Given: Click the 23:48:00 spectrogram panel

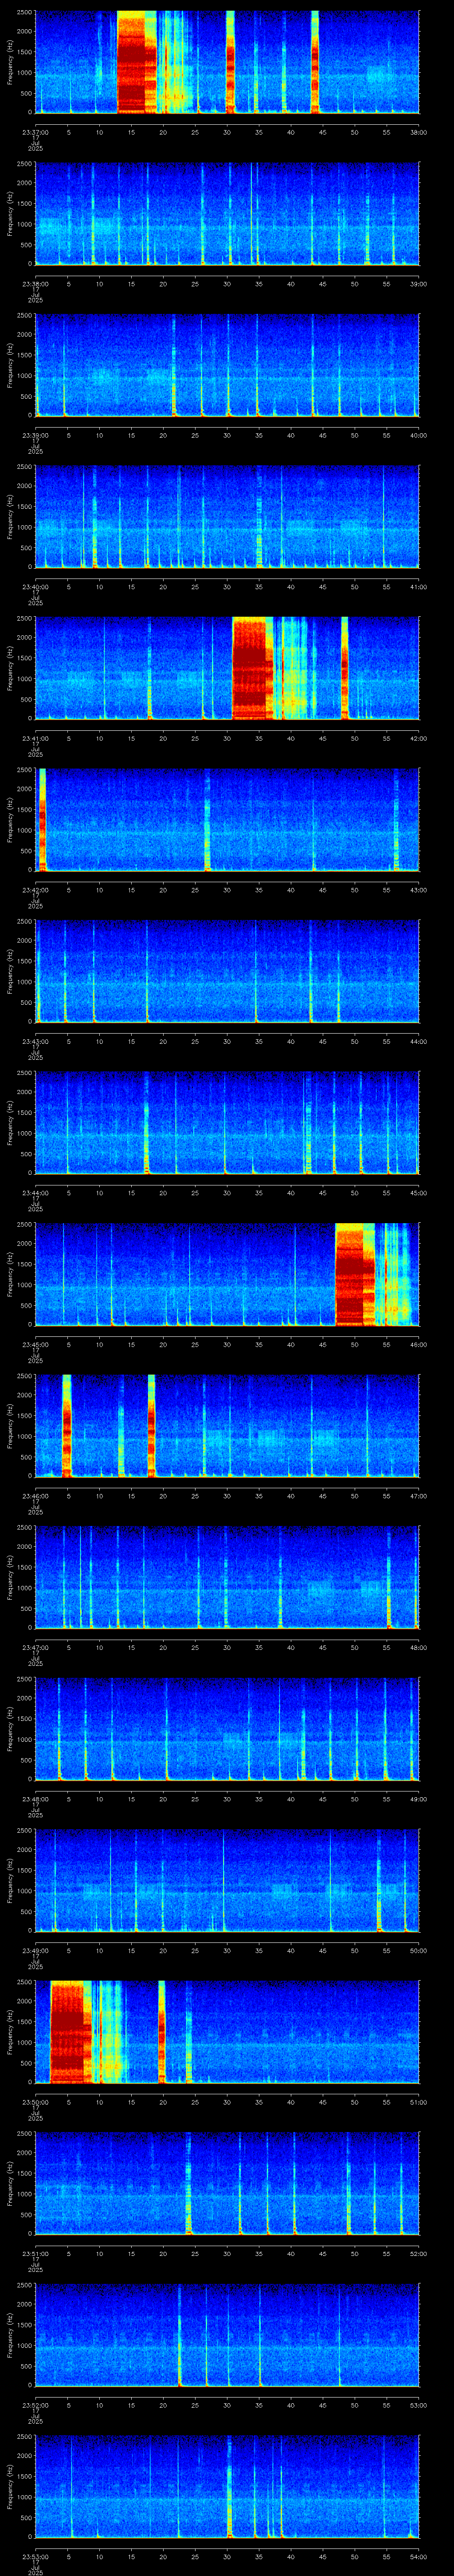Looking at the screenshot, I should 227,1729.
